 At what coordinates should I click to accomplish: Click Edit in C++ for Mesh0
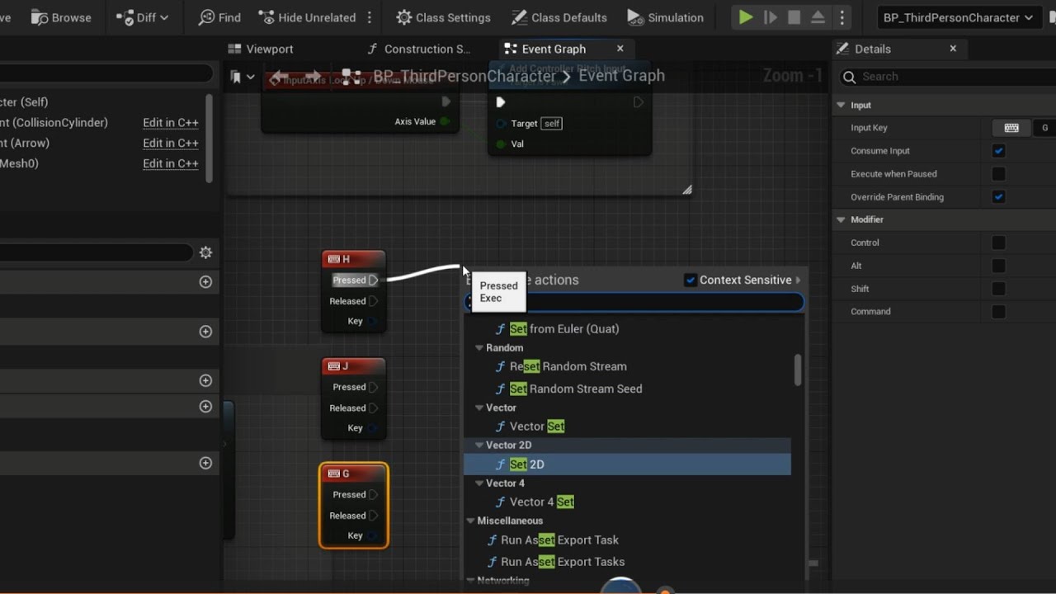pyautogui.click(x=171, y=163)
